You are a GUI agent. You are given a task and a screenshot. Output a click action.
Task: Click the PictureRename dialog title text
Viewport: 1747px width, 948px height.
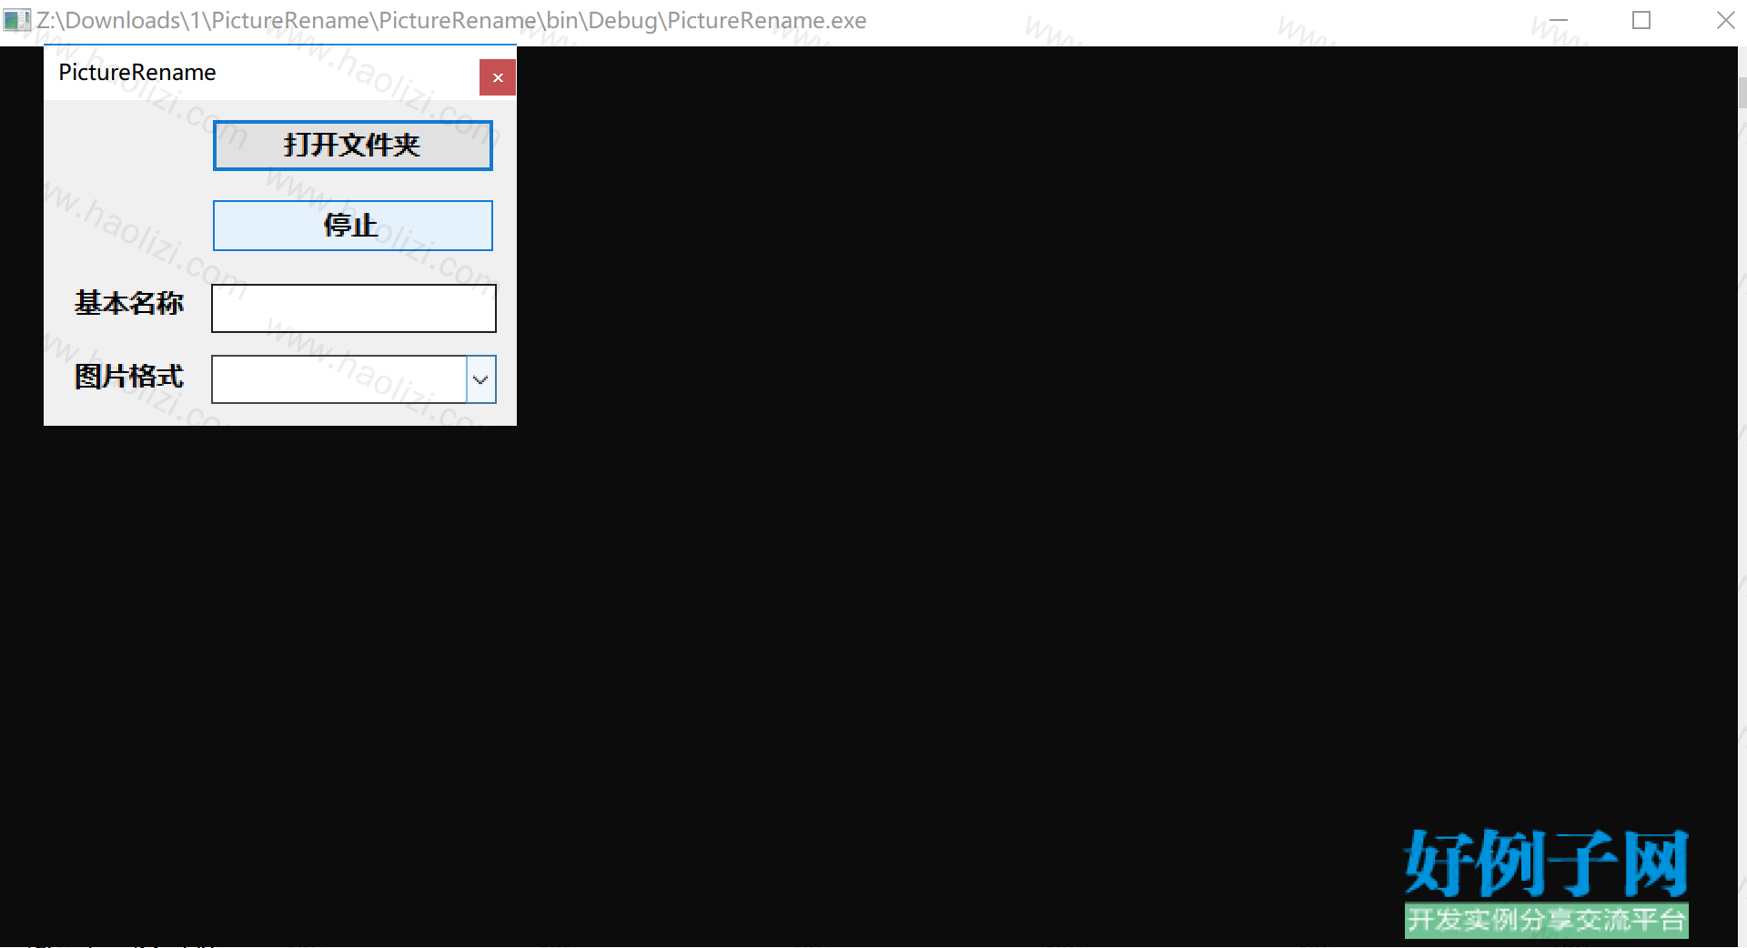[x=137, y=73]
